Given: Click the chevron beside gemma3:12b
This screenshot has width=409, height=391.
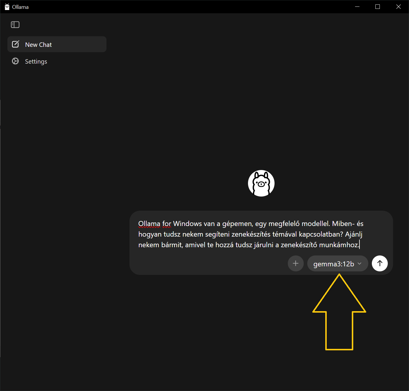Looking at the screenshot, I should tap(359, 264).
